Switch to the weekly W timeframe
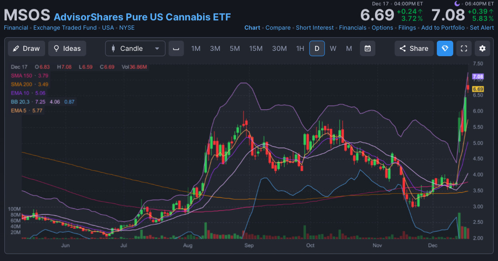The width and height of the screenshot is (498, 261). tap(333, 49)
